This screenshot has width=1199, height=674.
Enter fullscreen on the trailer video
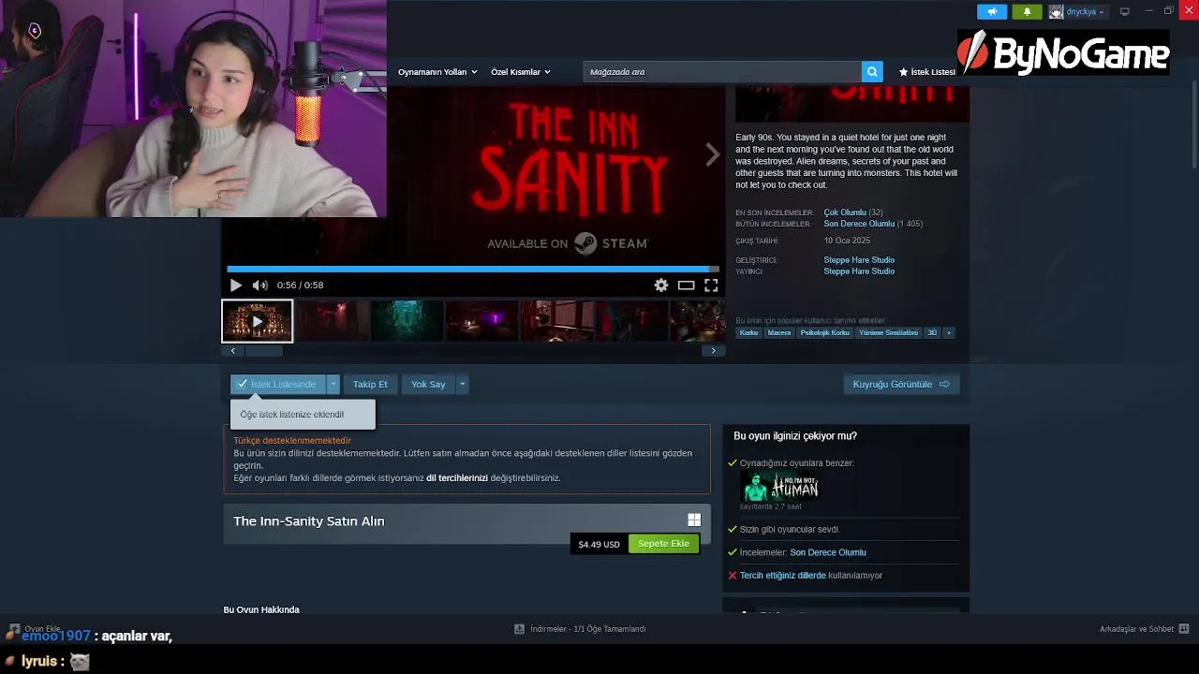coord(711,286)
